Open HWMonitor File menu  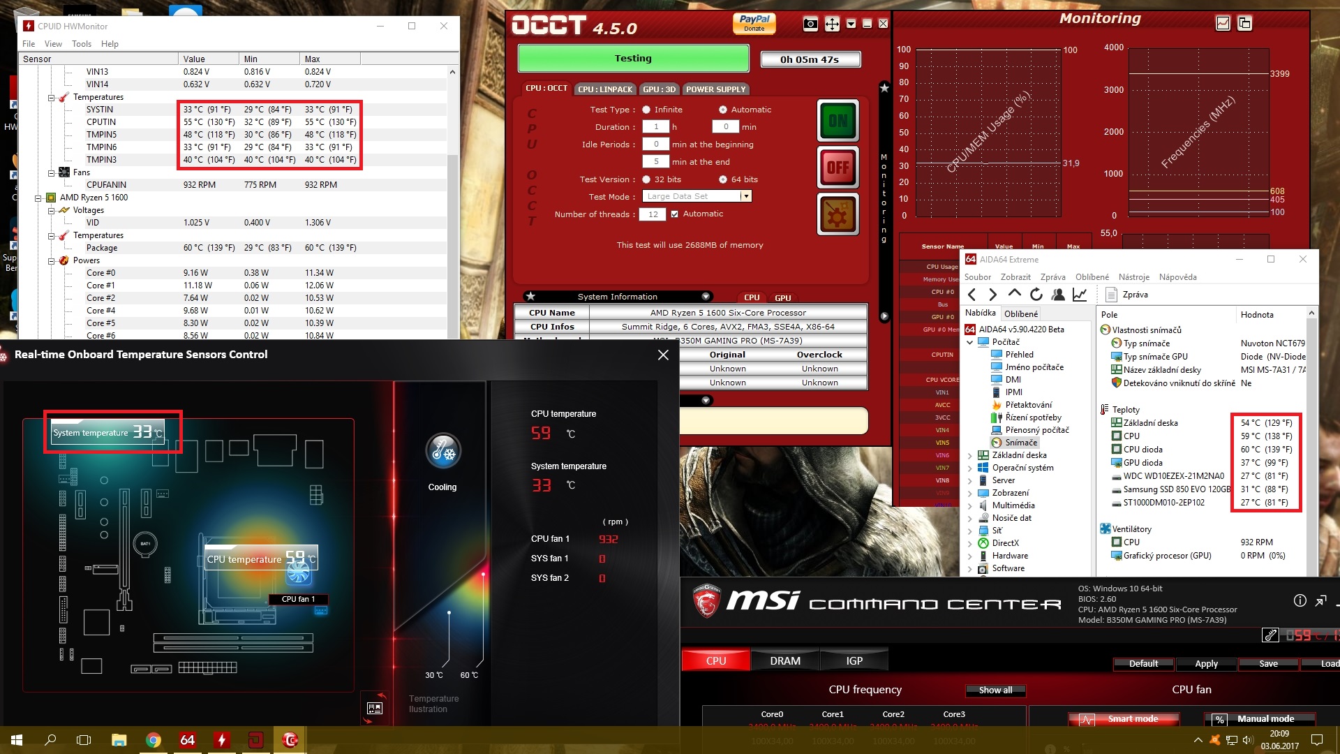(29, 43)
